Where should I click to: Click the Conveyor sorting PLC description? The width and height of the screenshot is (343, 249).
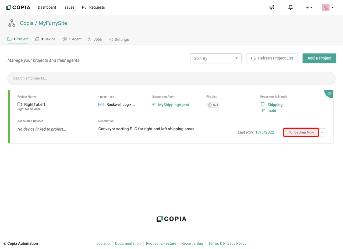pos(146,129)
